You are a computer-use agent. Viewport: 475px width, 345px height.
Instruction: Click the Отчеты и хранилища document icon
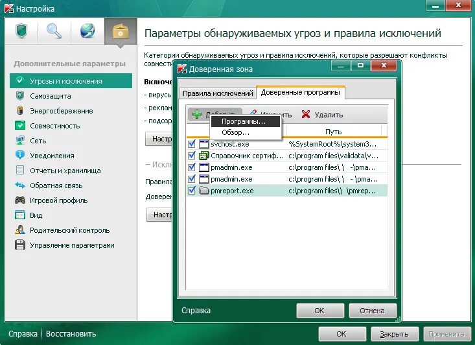20,170
